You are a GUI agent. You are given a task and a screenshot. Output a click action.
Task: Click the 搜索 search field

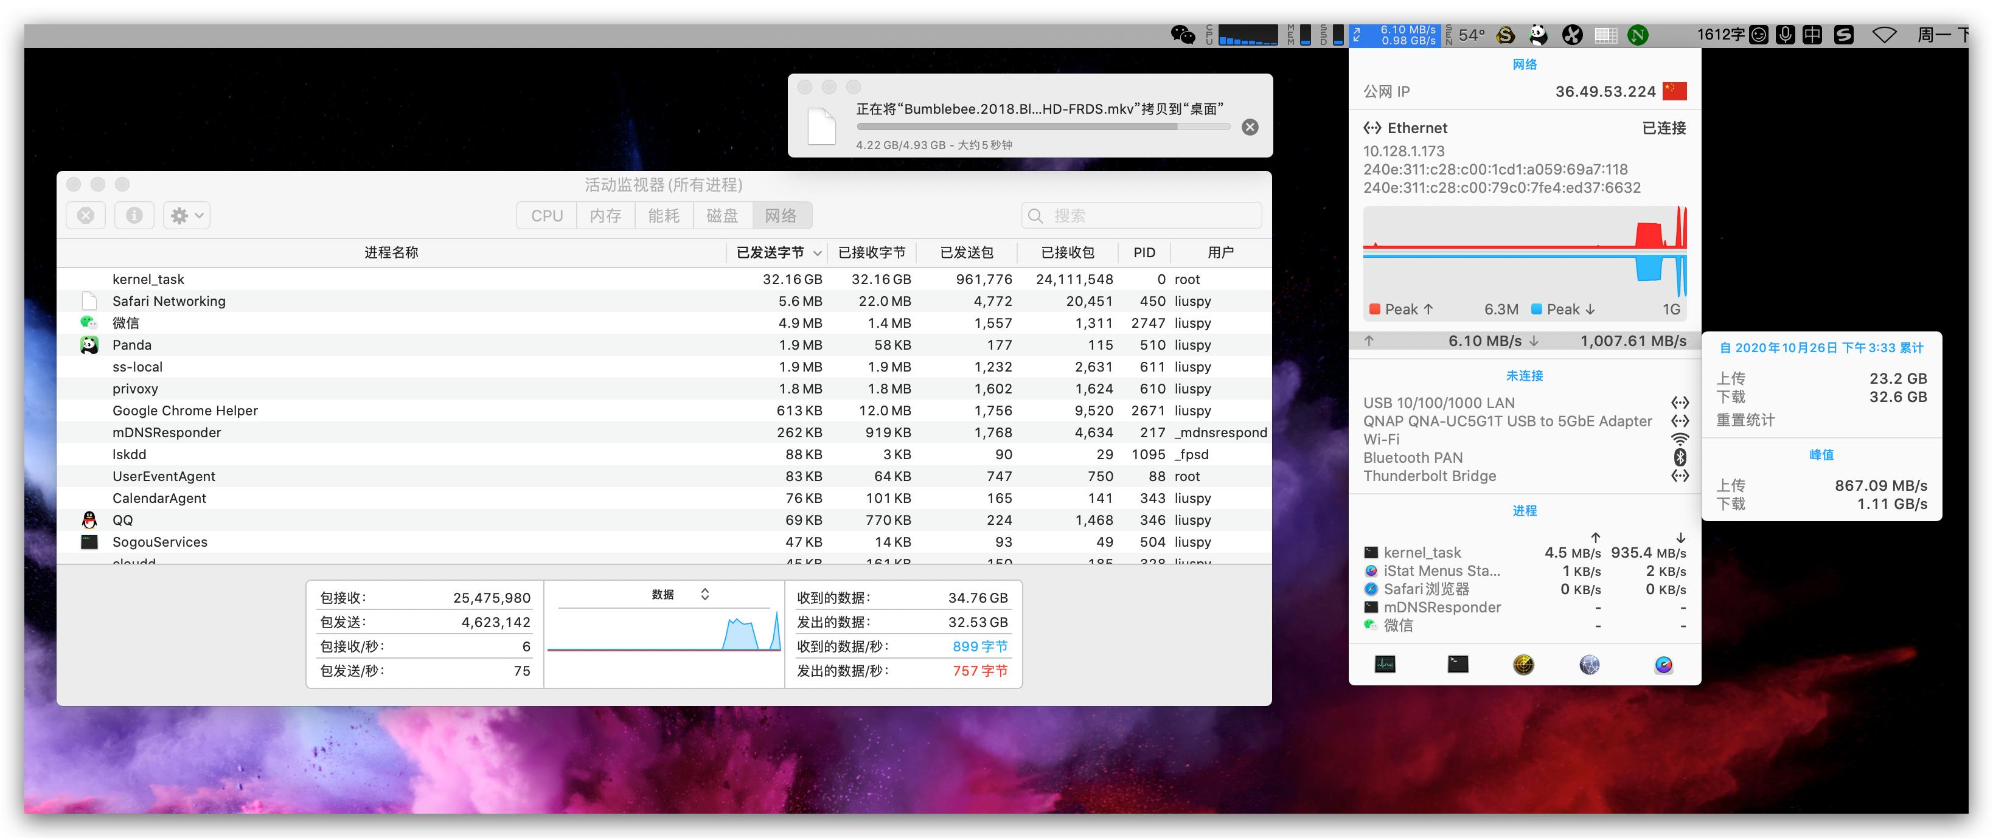click(x=1141, y=216)
